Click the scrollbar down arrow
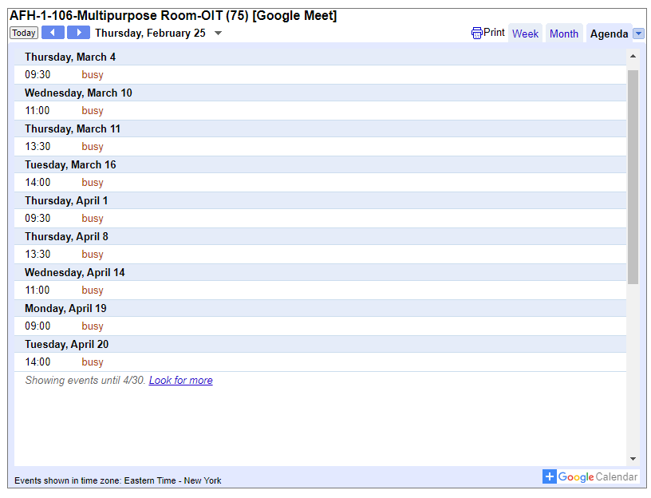 633,459
